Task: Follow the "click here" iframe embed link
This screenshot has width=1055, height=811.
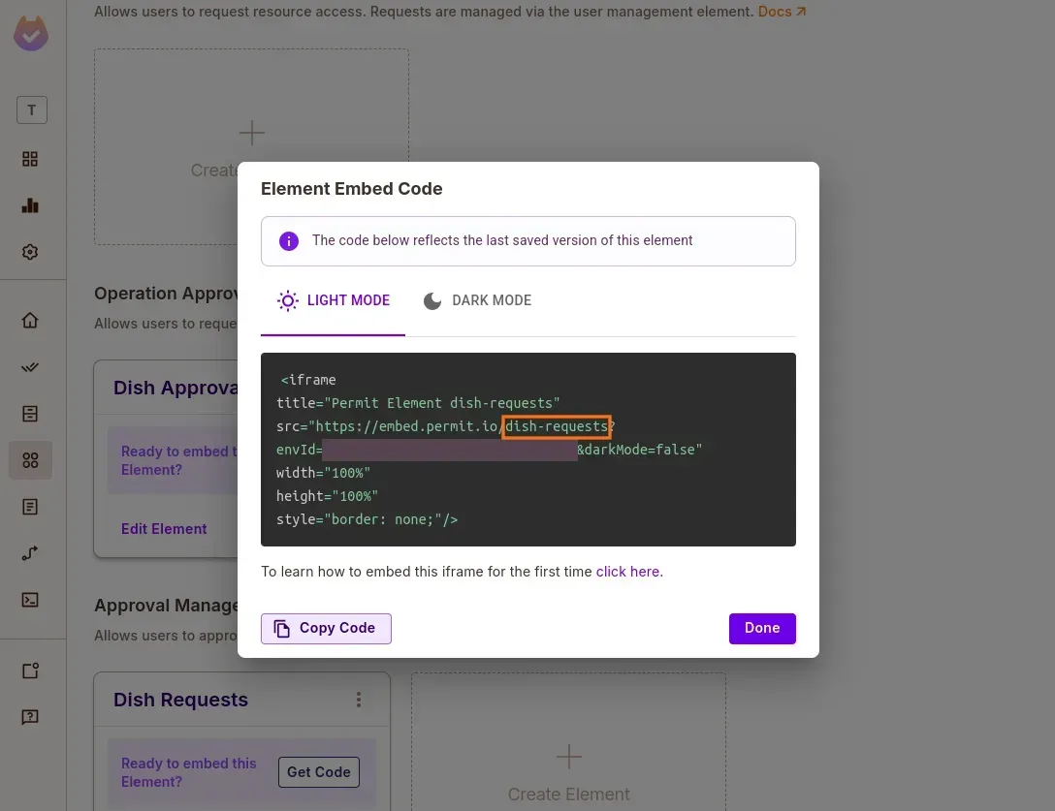Action: 627,572
